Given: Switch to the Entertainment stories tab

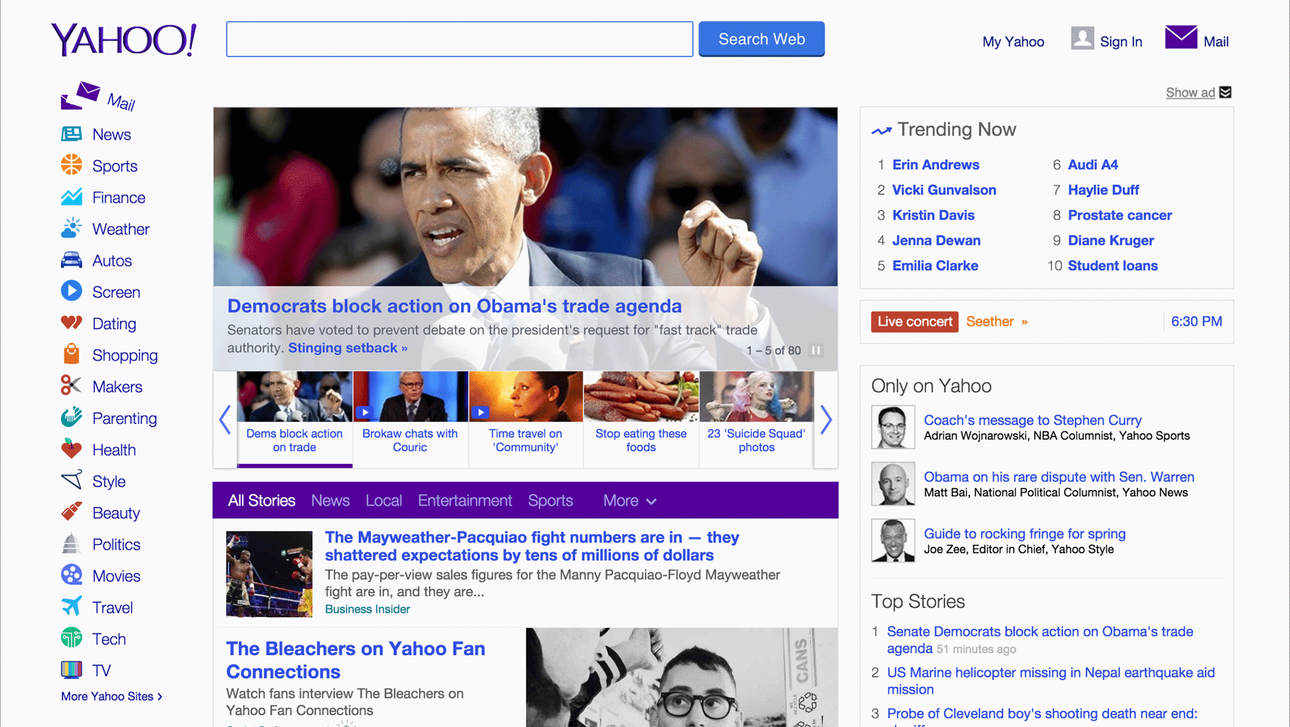Looking at the screenshot, I should pyautogui.click(x=464, y=501).
